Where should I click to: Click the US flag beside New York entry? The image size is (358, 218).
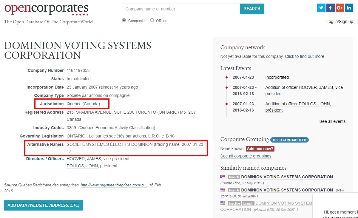pyautogui.click(x=223, y=190)
